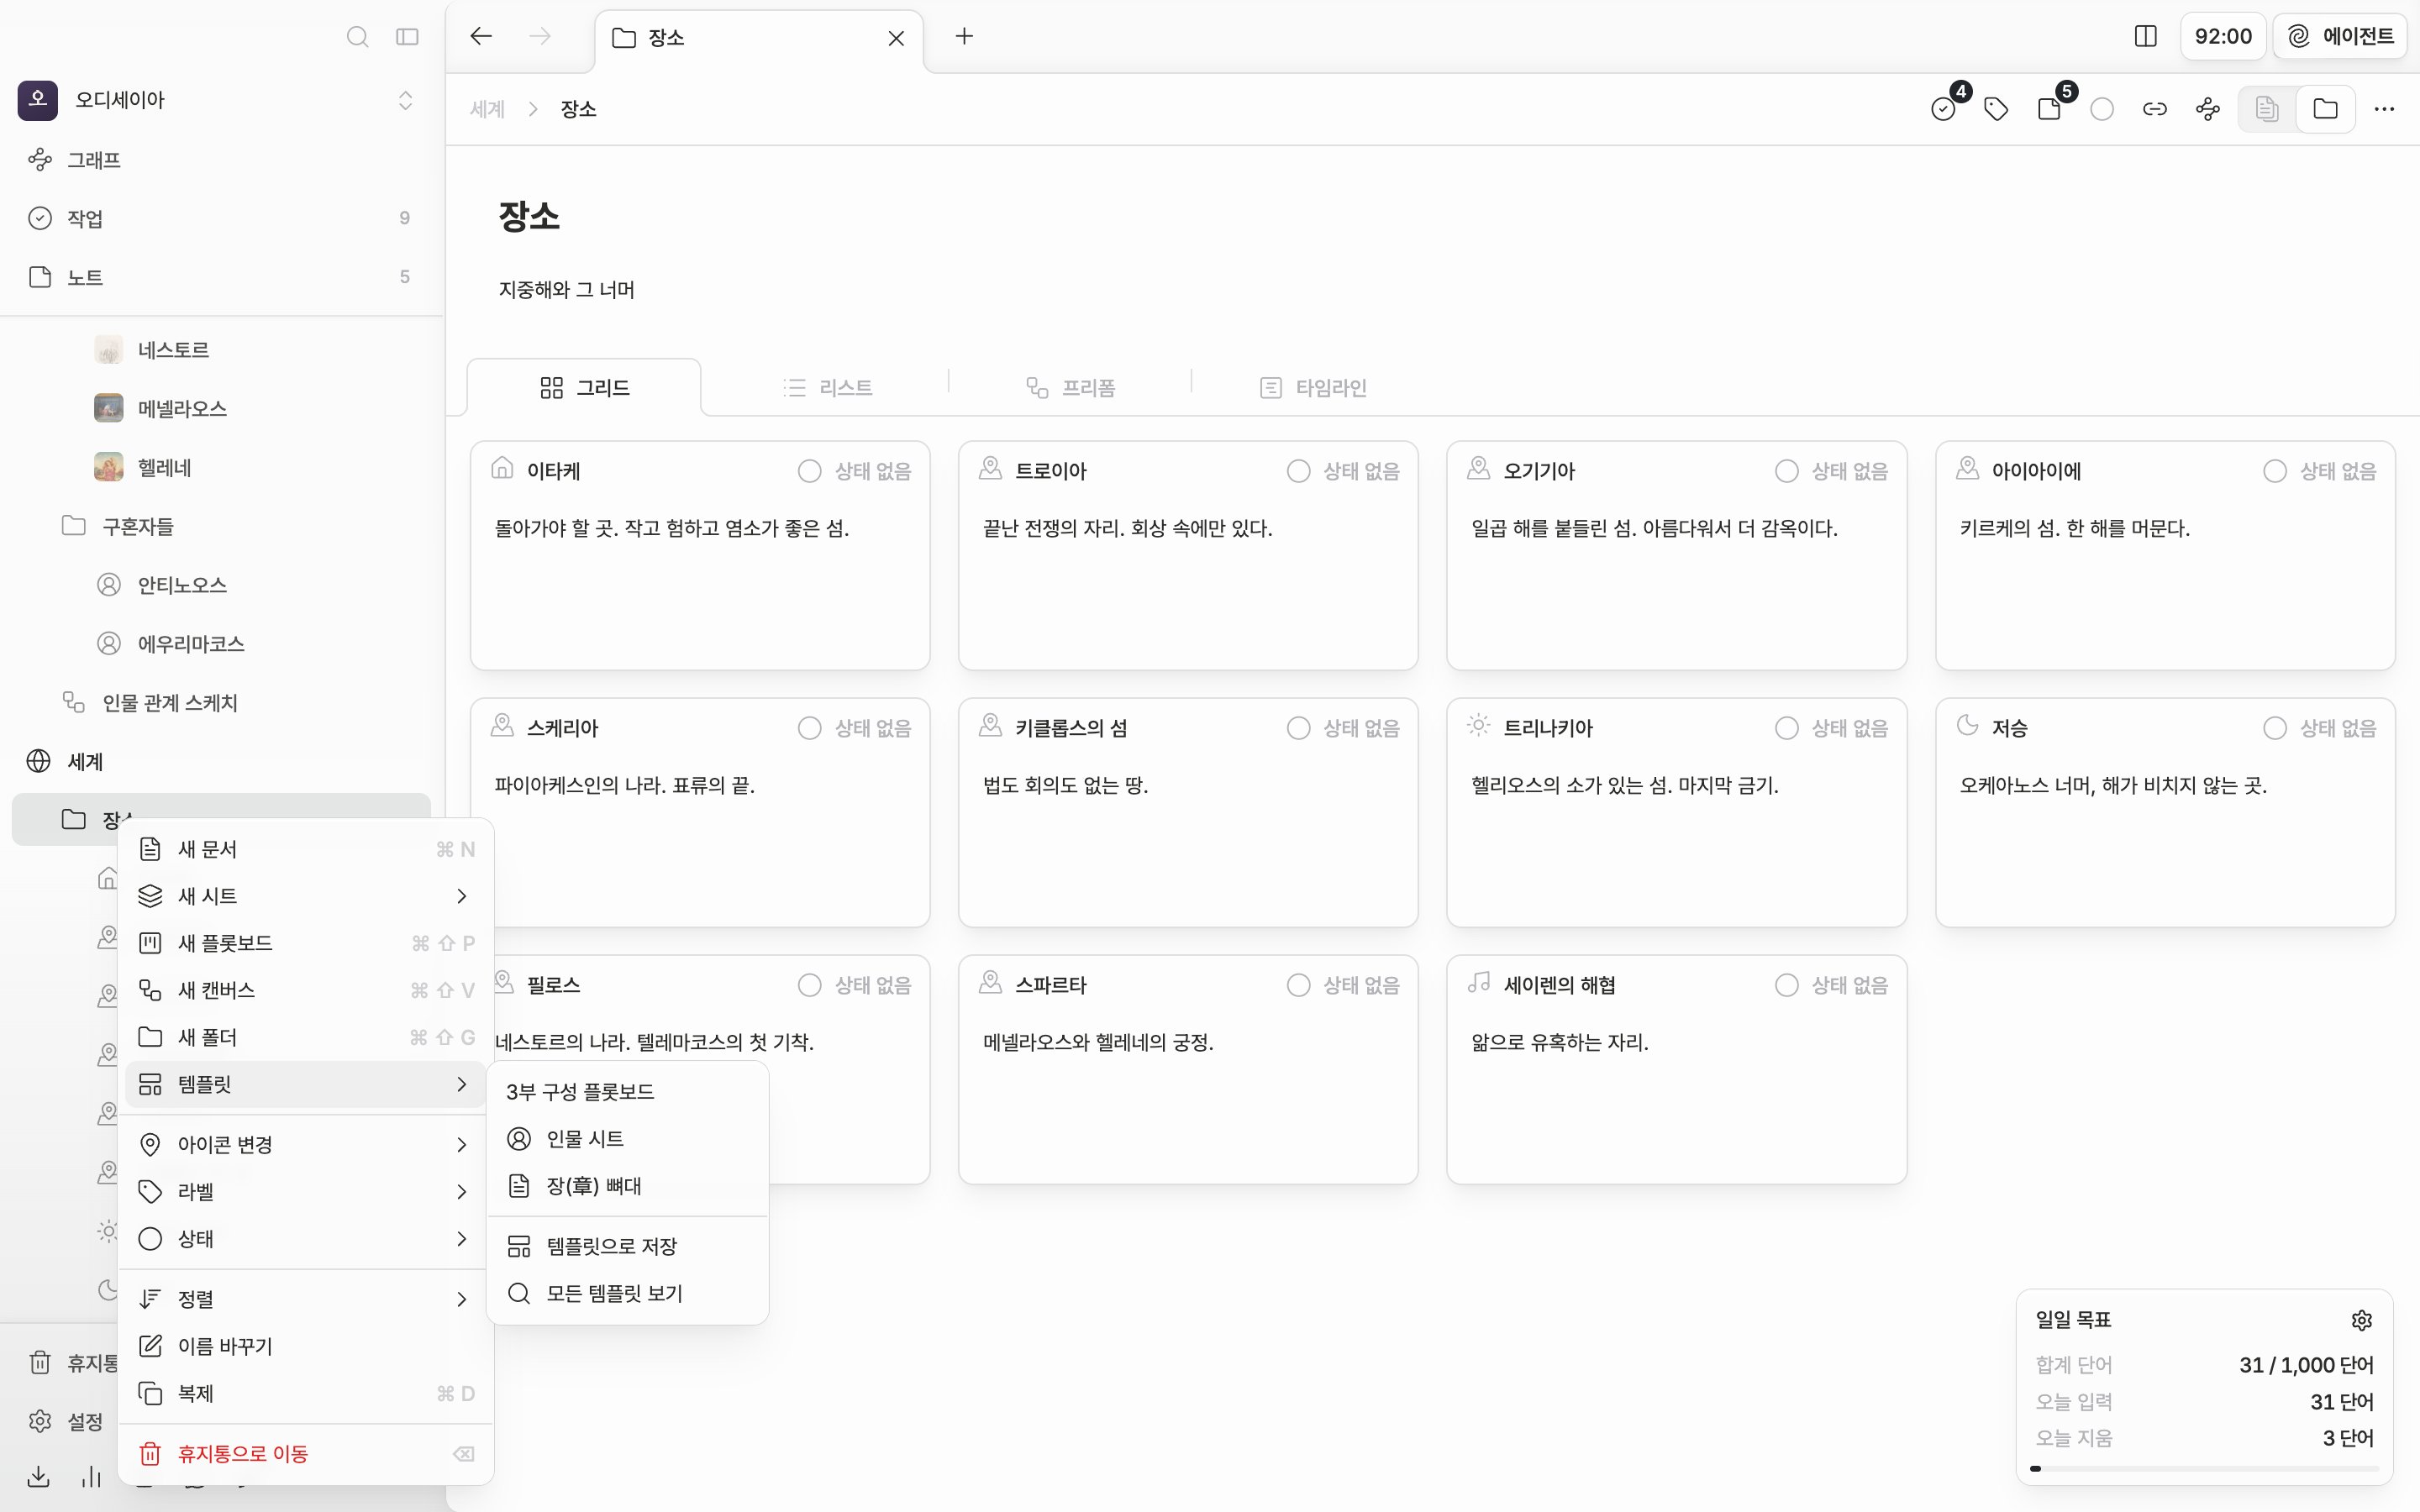Image resolution: width=2420 pixels, height=1512 pixels.
Task: Set the status circle on the 스파르타 card
Action: 1298,985
